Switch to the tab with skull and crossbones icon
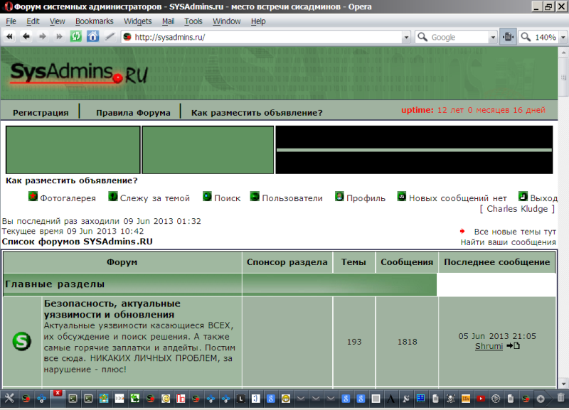Viewport: 569px width, 410px height. coord(451,399)
